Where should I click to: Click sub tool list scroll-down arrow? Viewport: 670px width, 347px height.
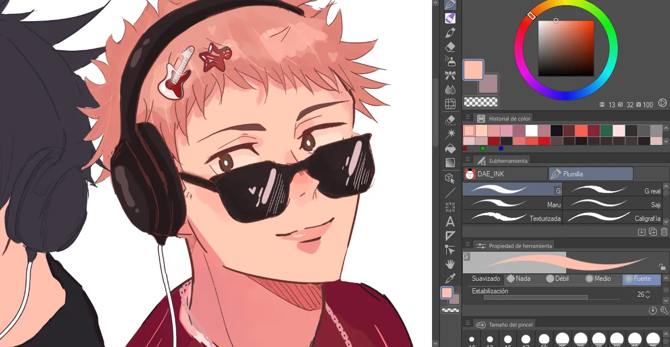point(666,221)
